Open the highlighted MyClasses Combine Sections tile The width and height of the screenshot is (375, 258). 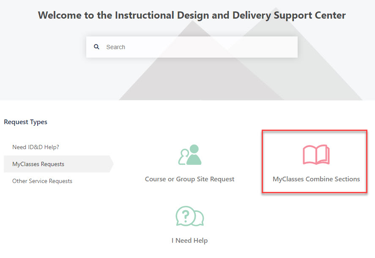(x=315, y=162)
